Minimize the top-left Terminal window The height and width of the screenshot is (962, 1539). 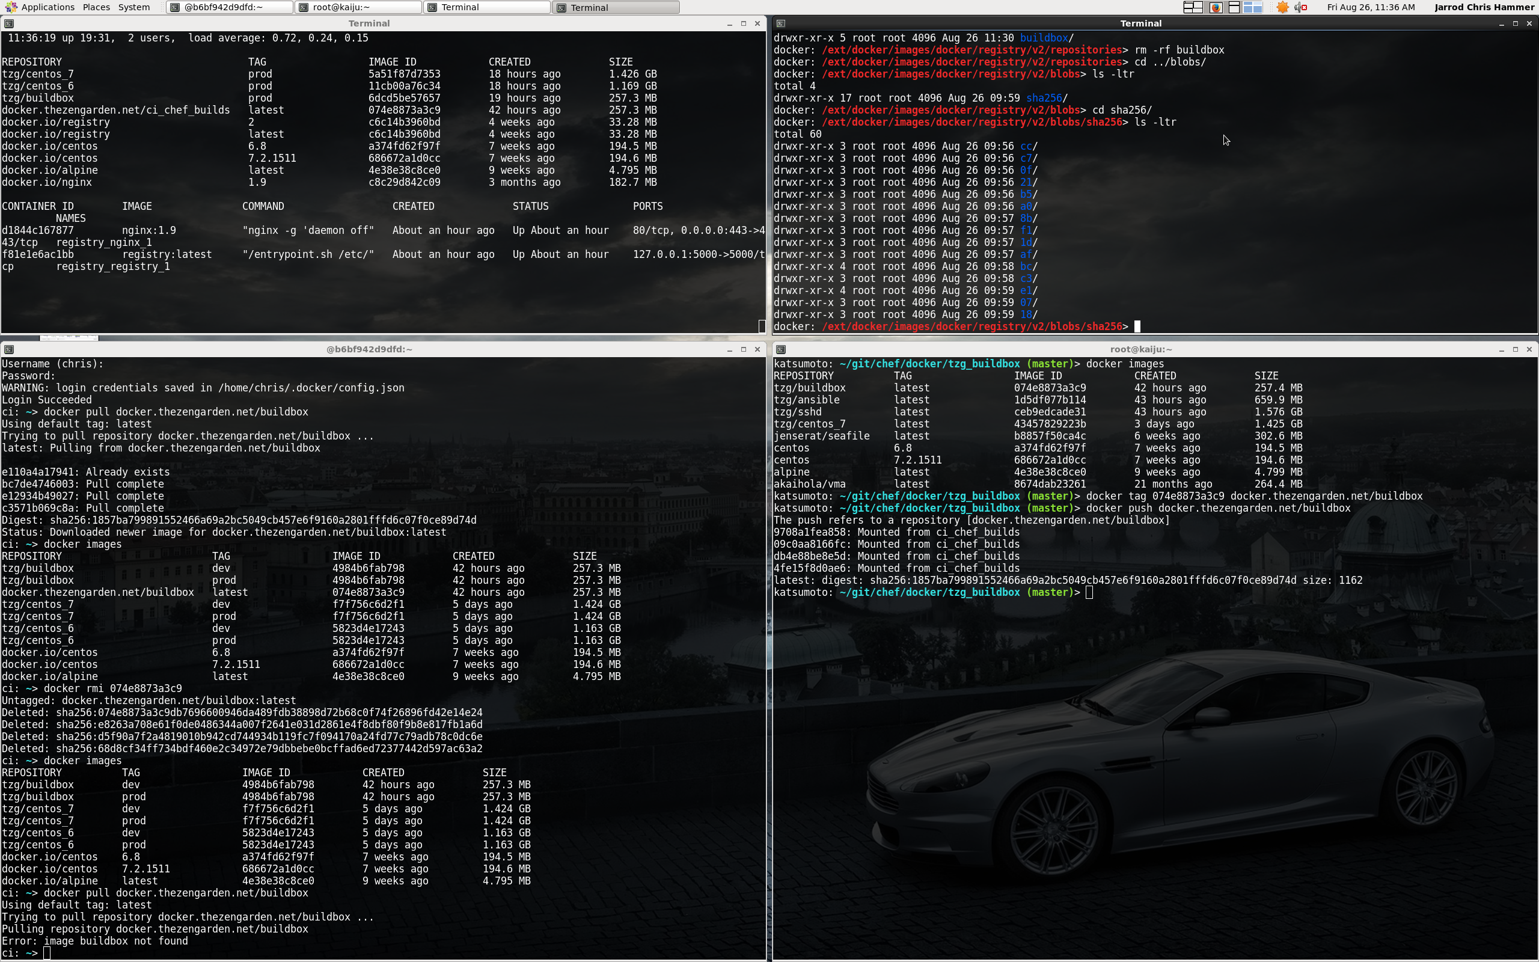[x=729, y=23]
